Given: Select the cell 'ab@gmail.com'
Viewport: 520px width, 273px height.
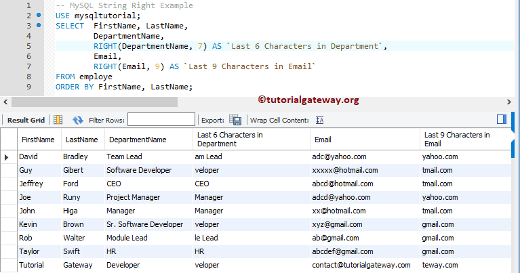Looking at the screenshot, I should coord(365,238).
